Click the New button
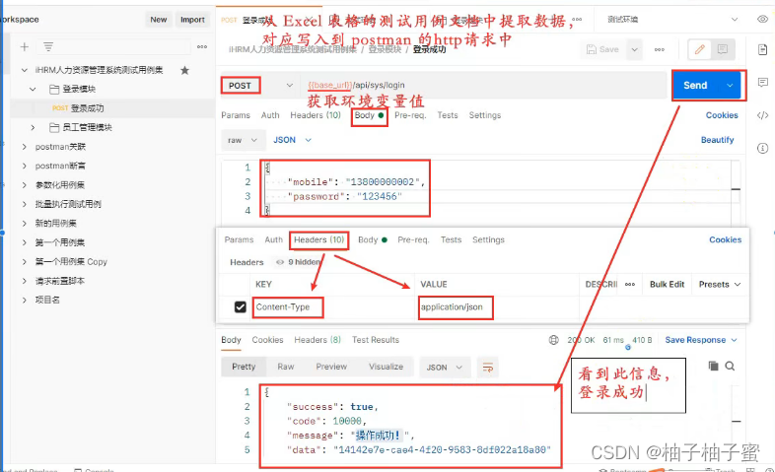775x472 pixels. pos(159,20)
